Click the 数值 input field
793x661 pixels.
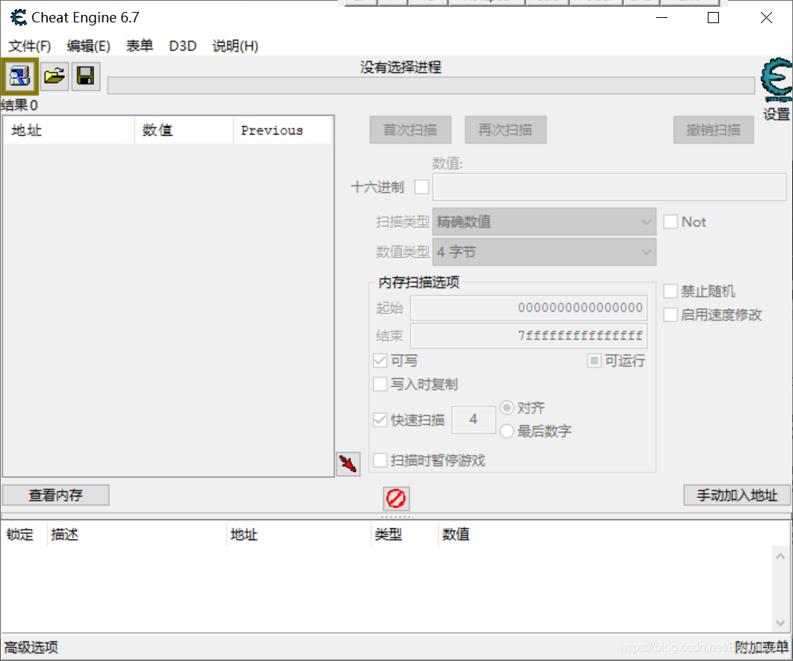pyautogui.click(x=609, y=187)
